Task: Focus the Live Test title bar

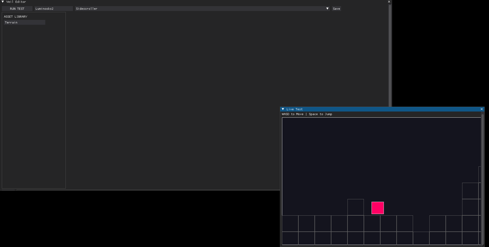Action: [x=384, y=109]
